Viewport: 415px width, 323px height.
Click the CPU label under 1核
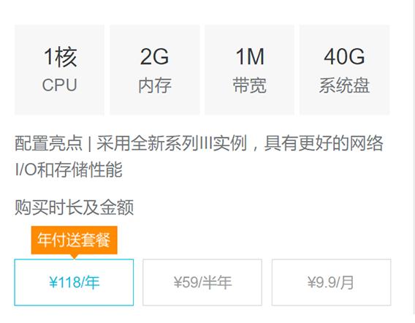pos(60,85)
